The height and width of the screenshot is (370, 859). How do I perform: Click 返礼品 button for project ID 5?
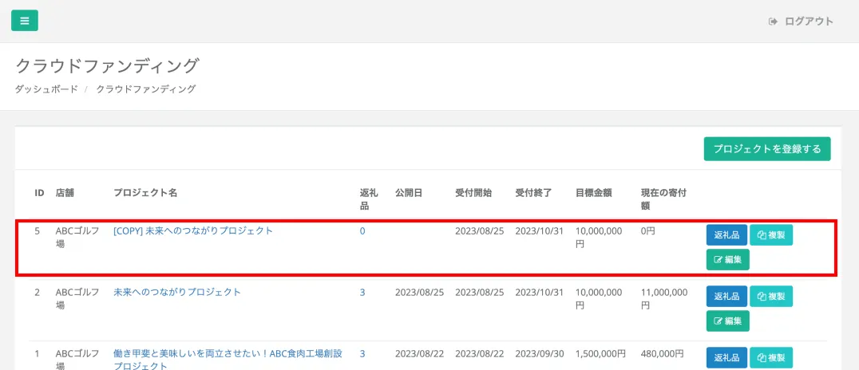click(x=726, y=235)
